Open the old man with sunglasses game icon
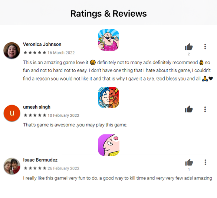 pos(108,40)
